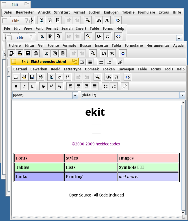Screen dimensions: 188x221
Task: Click scrollbar down arrow in document
Action: coord(183,213)
